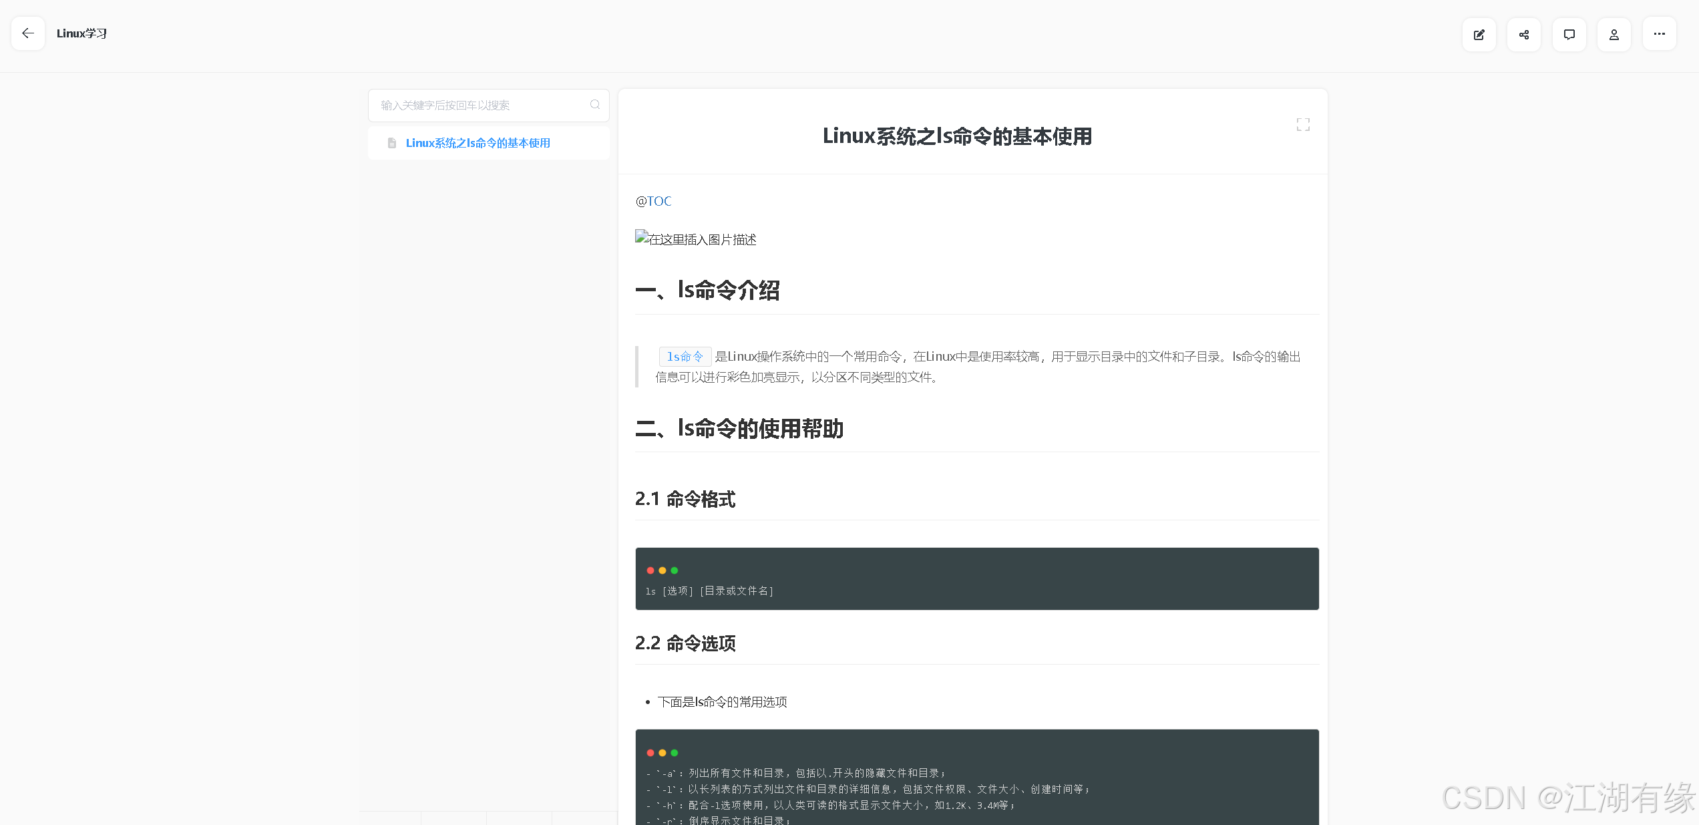Screen dimensions: 1699x825
Task: Click the magnifier icon in the search box
Action: (x=594, y=105)
